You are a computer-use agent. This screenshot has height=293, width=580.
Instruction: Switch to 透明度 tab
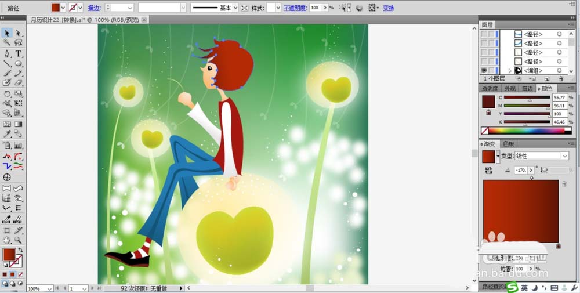click(x=490, y=88)
